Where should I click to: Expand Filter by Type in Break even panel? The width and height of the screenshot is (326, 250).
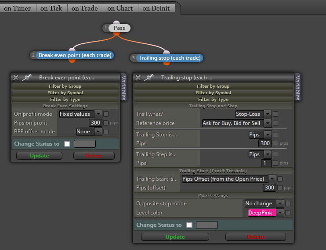(65, 100)
